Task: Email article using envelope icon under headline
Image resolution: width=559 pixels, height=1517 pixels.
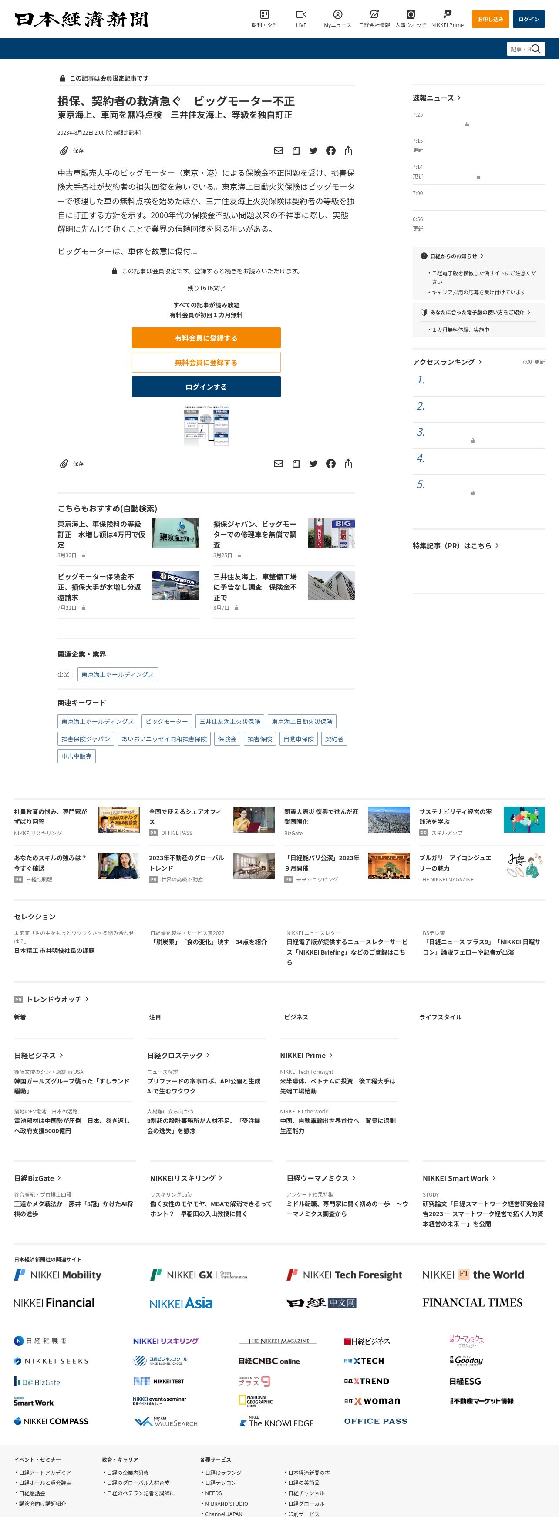Action: pyautogui.click(x=279, y=151)
